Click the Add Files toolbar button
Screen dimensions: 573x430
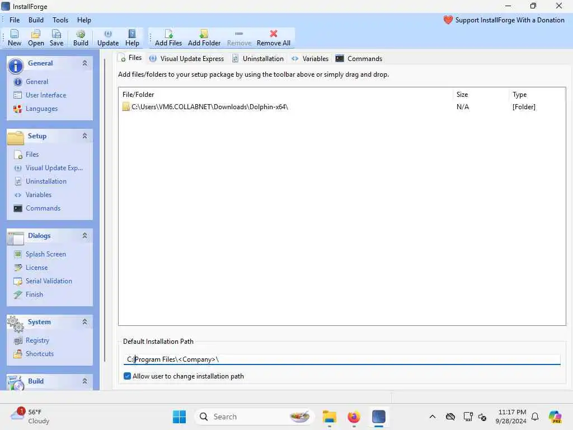click(168, 38)
